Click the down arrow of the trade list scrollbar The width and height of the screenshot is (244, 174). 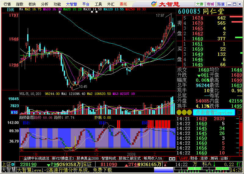coord(241,154)
